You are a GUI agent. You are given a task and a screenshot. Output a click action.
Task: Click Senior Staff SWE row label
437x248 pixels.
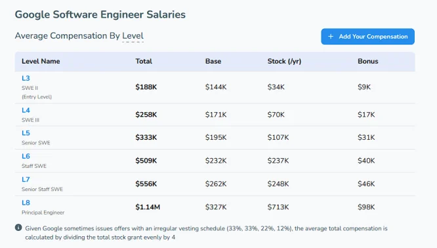point(43,189)
